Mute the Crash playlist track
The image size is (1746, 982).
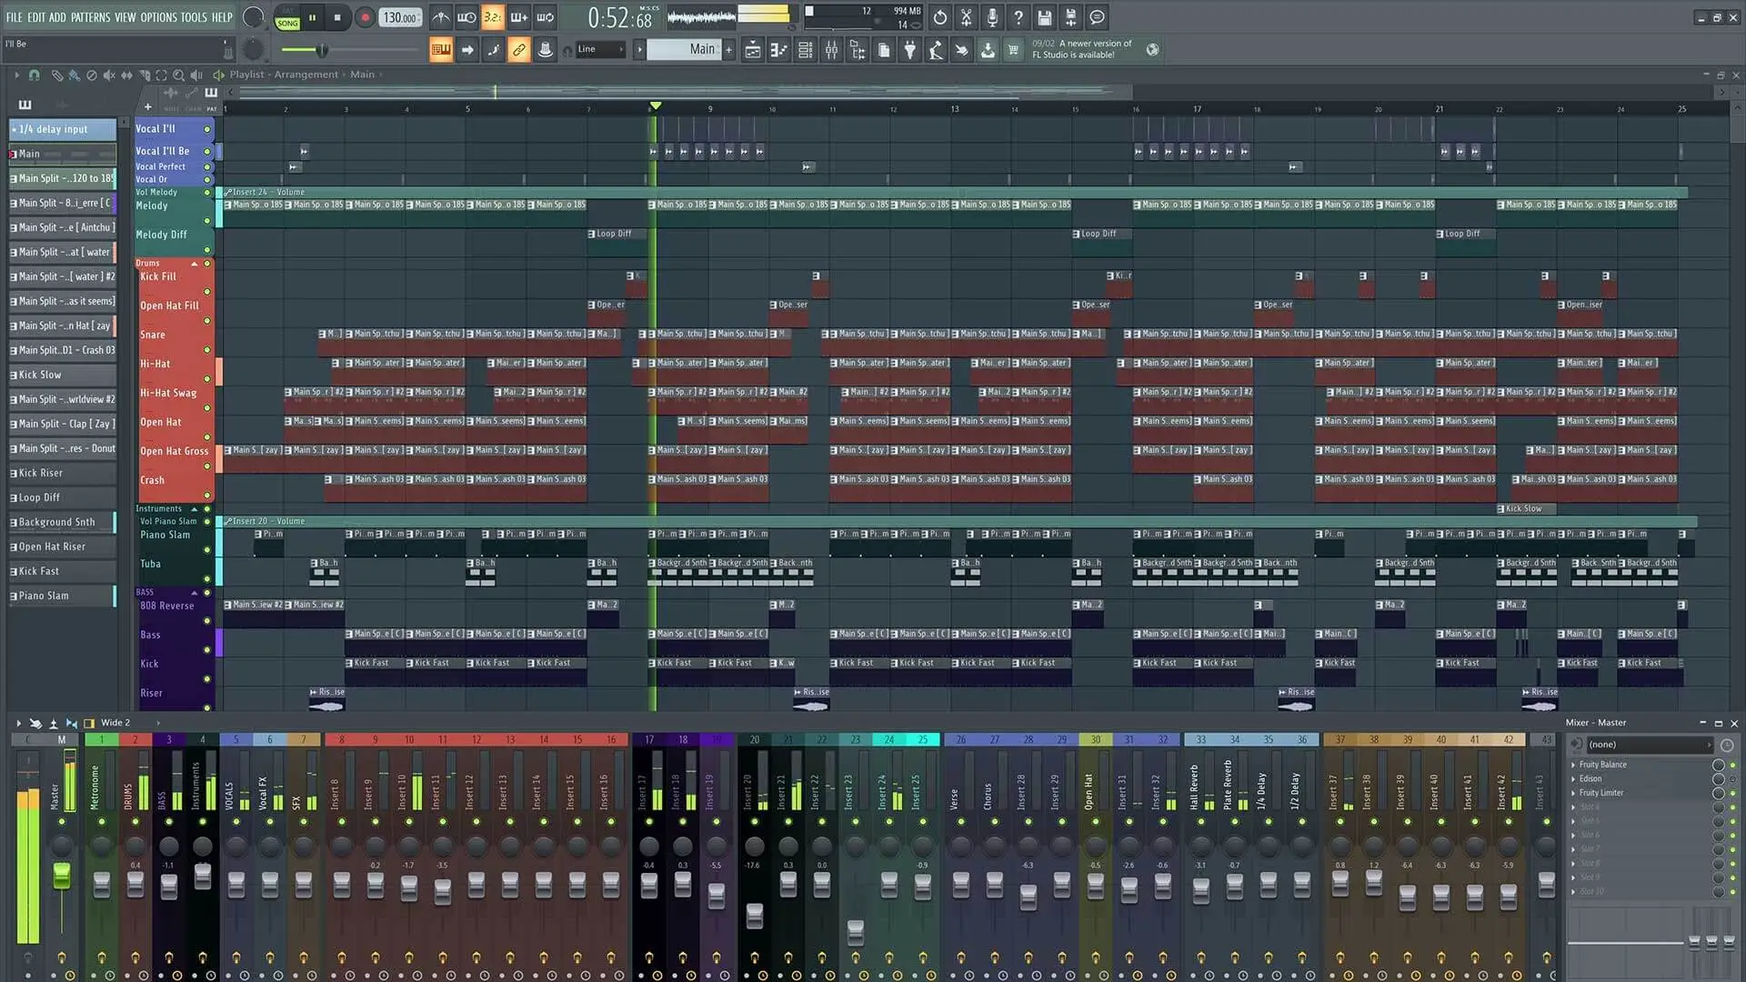207,496
